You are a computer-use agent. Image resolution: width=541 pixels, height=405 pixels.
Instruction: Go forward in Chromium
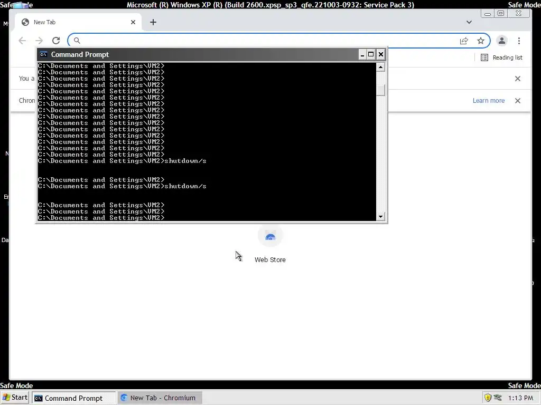point(39,41)
